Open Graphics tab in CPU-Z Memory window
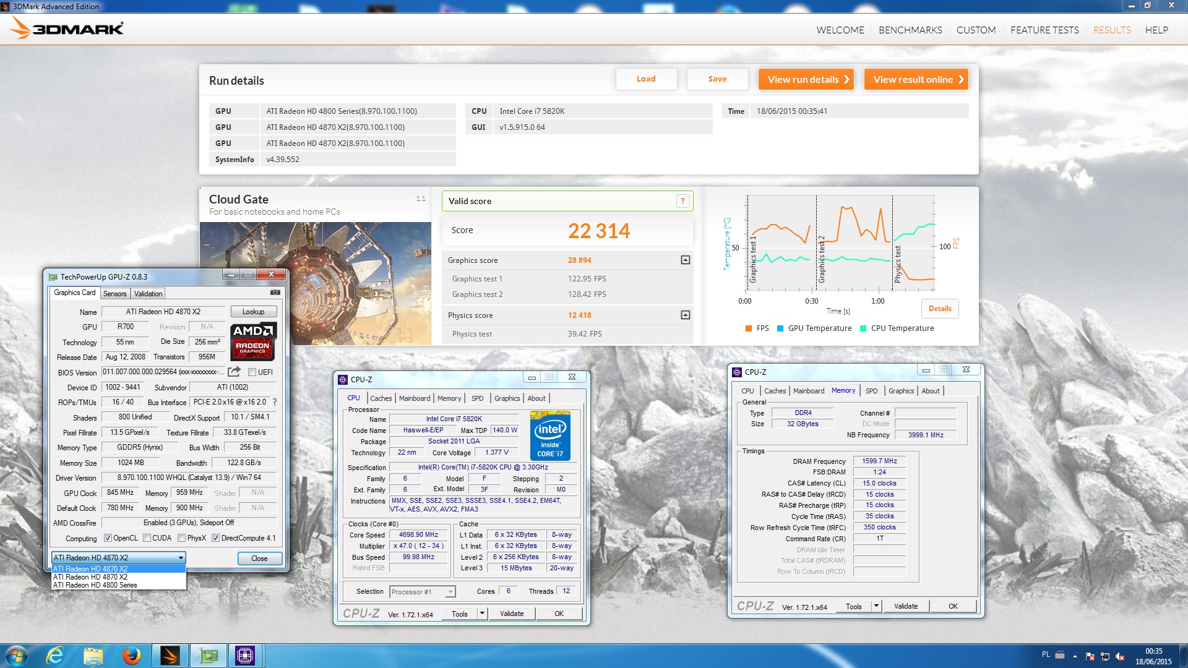This screenshot has width=1188, height=668. pyautogui.click(x=901, y=391)
